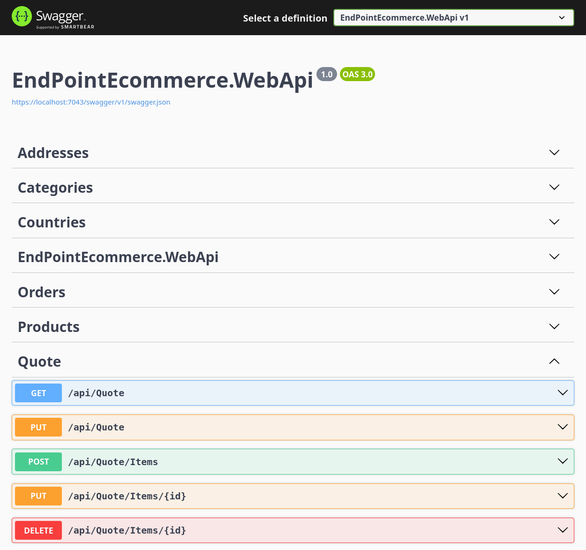Click the PUT badge for /api/Quote
The width and height of the screenshot is (586, 550).
pyautogui.click(x=38, y=427)
